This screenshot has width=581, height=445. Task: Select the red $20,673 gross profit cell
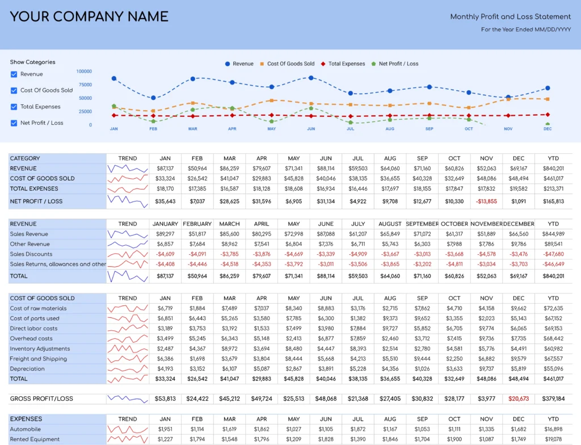[x=519, y=399]
